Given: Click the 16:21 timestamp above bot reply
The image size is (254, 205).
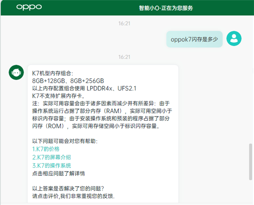Looking at the screenshot, I should [x=124, y=57].
